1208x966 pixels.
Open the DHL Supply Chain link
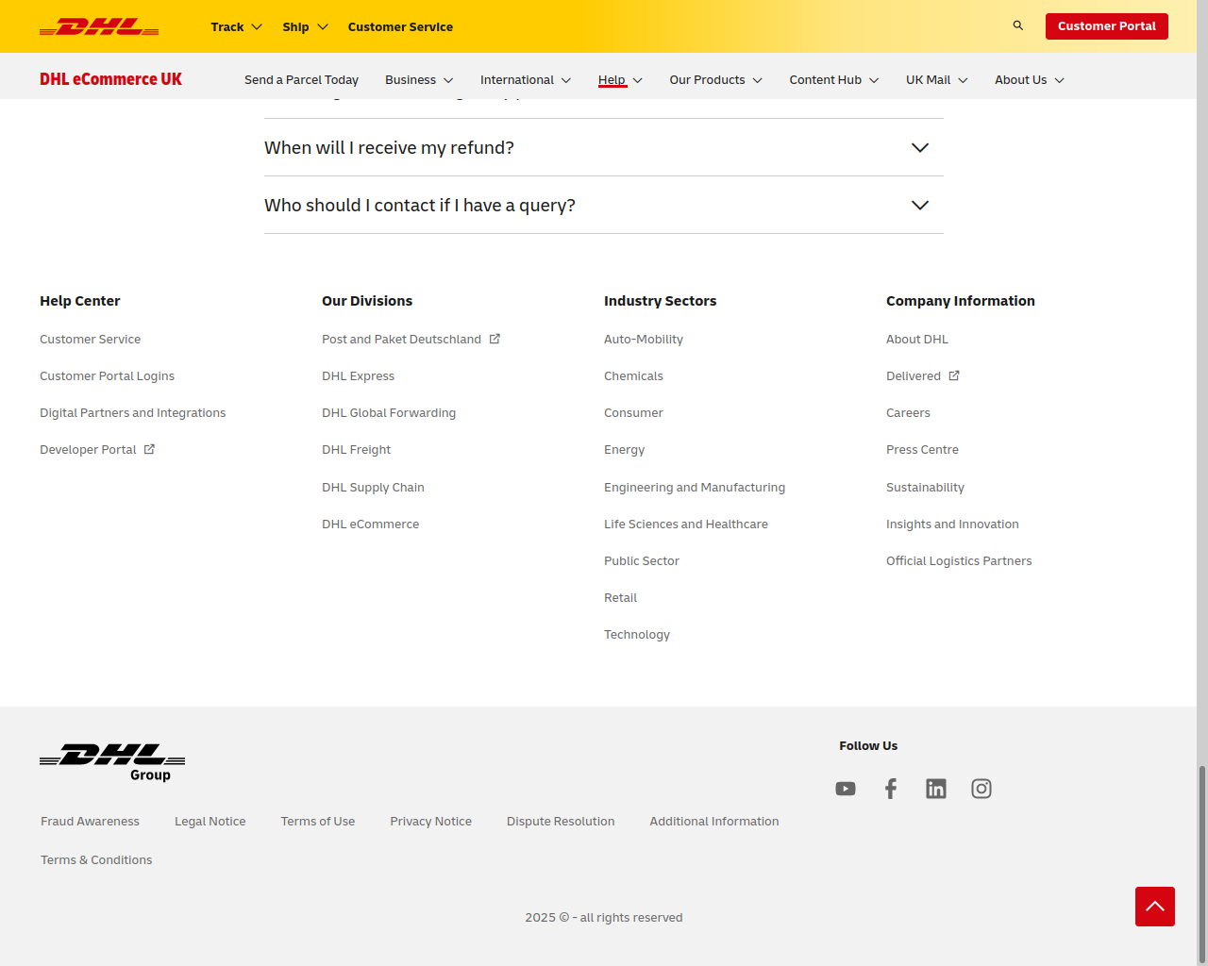(374, 487)
